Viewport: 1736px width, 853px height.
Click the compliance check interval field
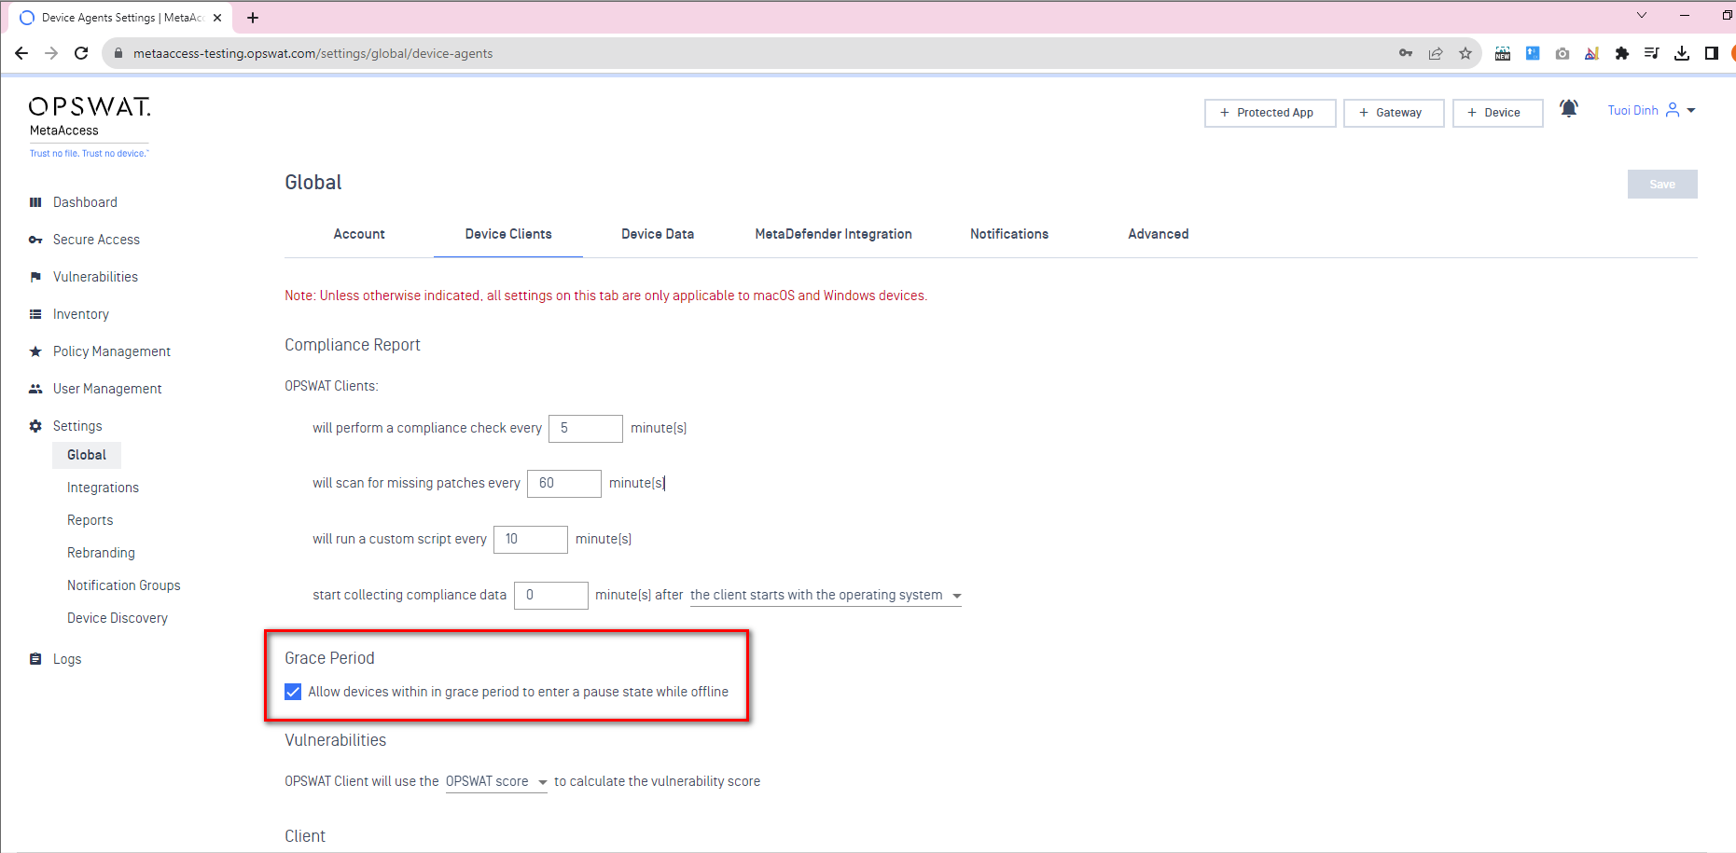click(585, 428)
